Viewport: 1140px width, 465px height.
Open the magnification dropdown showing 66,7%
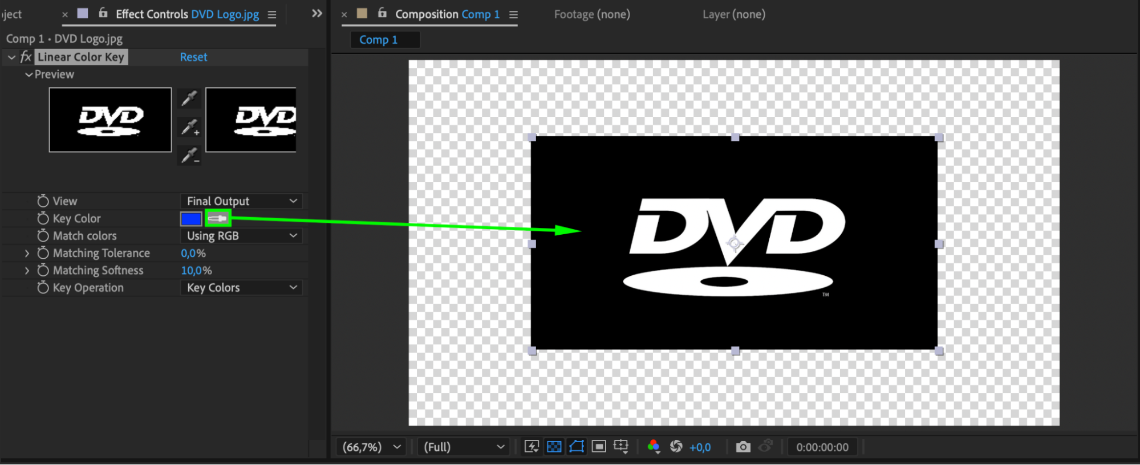[371, 447]
